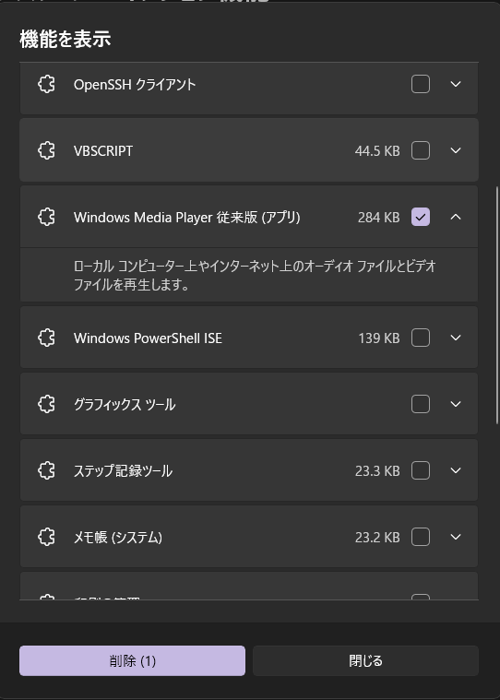This screenshot has width=500, height=700.
Task: Click the 閉じる button
Action: (365, 660)
